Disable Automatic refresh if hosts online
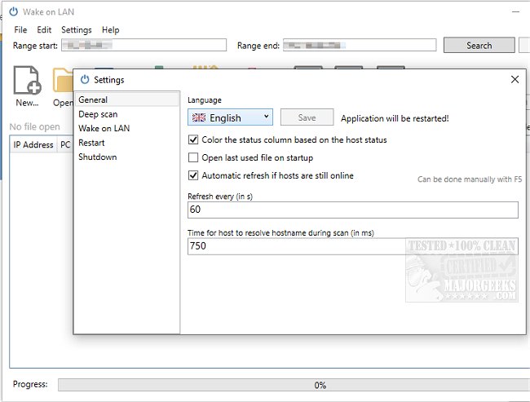This screenshot has height=402, width=530. (193, 175)
